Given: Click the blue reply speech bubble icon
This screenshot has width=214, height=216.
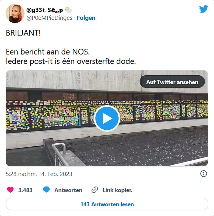Looking at the screenshot, I should click(46, 190).
